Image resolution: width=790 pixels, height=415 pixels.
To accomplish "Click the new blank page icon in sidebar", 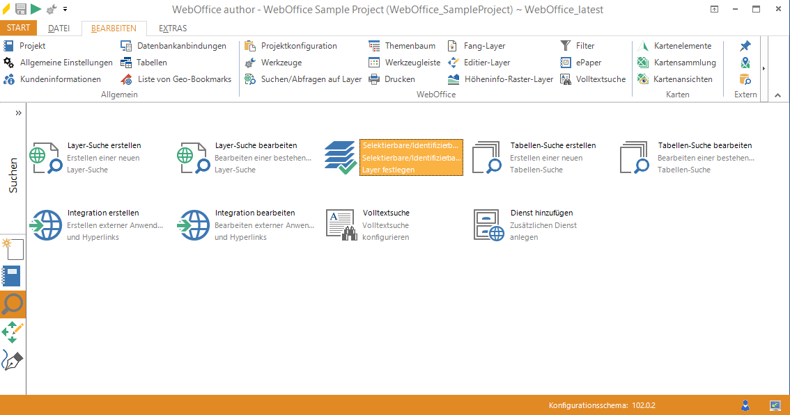I will (13, 248).
